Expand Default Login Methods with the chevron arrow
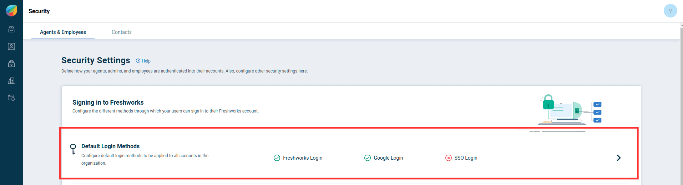 [619, 158]
